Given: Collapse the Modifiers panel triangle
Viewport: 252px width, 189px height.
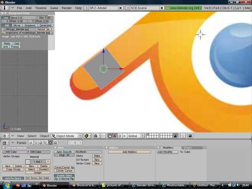Looking at the screenshot, I should click(158, 148).
